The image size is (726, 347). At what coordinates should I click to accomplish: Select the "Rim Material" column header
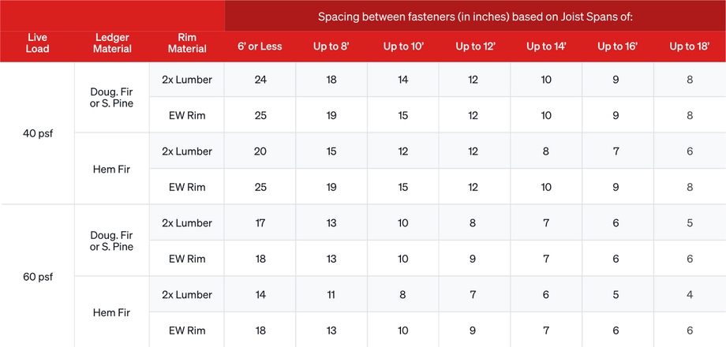tap(188, 43)
